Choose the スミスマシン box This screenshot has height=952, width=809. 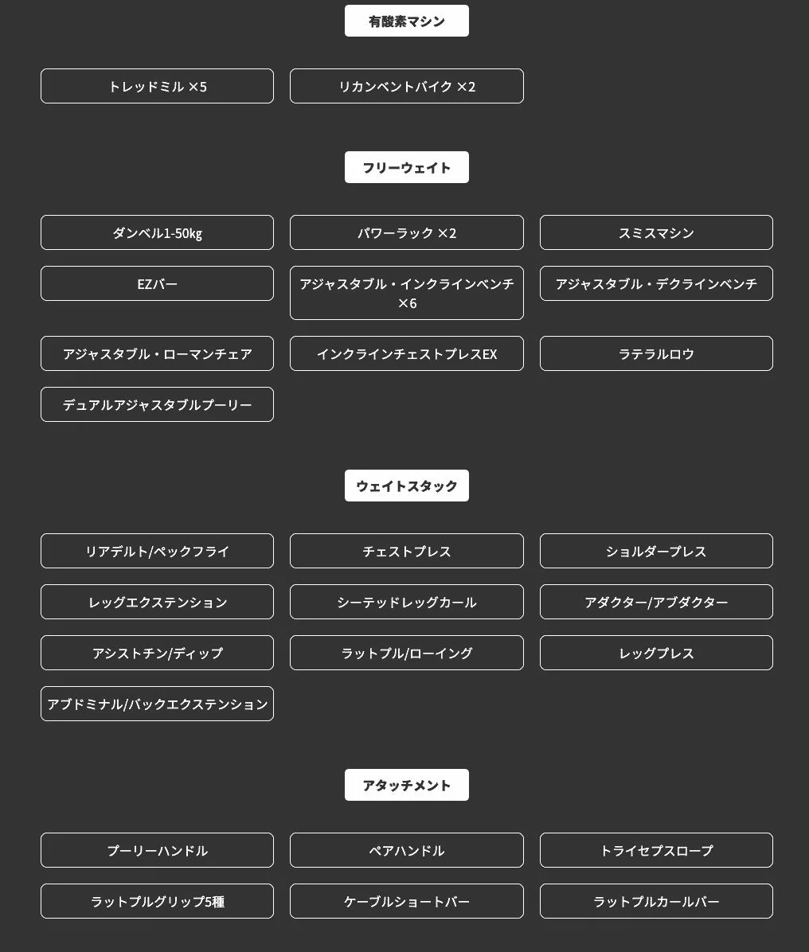pos(657,232)
